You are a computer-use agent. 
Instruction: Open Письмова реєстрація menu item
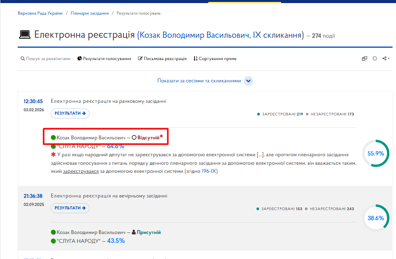[x=165, y=58]
